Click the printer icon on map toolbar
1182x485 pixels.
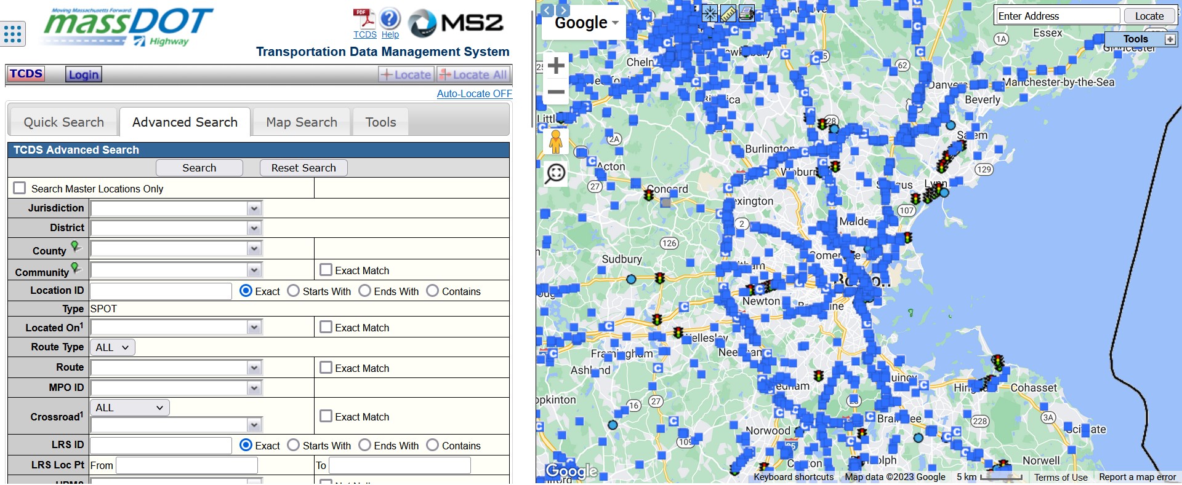pyautogui.click(x=747, y=13)
